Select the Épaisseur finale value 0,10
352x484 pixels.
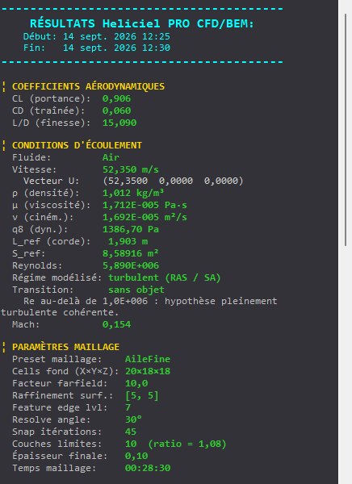click(x=136, y=456)
